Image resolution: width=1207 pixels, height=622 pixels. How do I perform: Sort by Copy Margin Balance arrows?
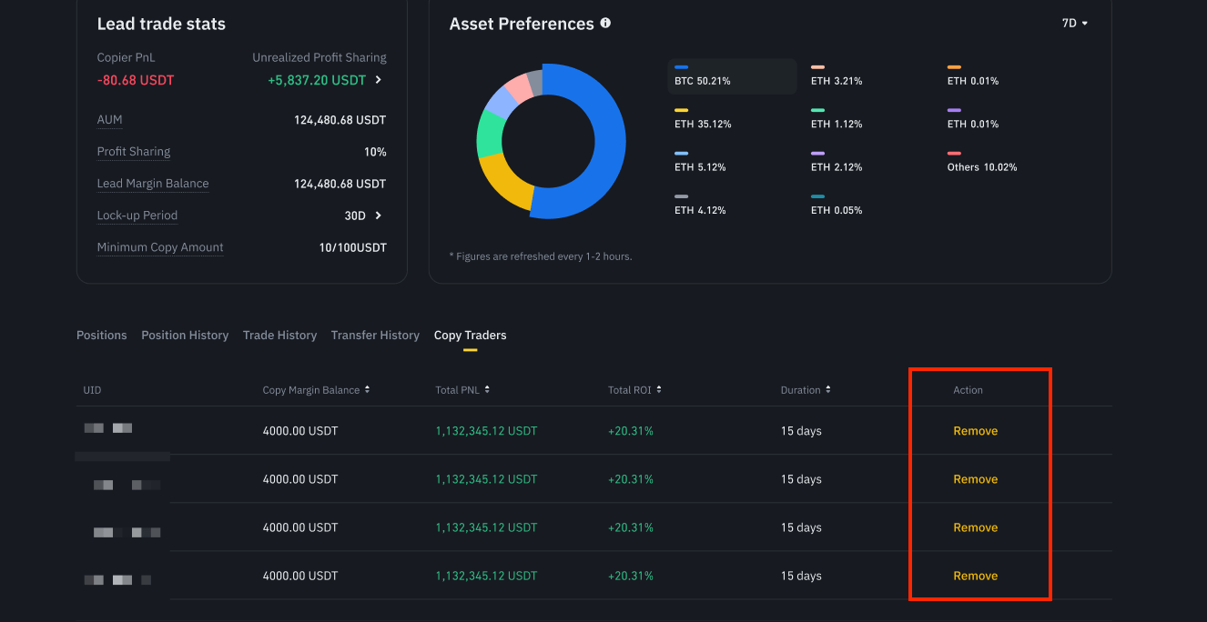click(367, 390)
